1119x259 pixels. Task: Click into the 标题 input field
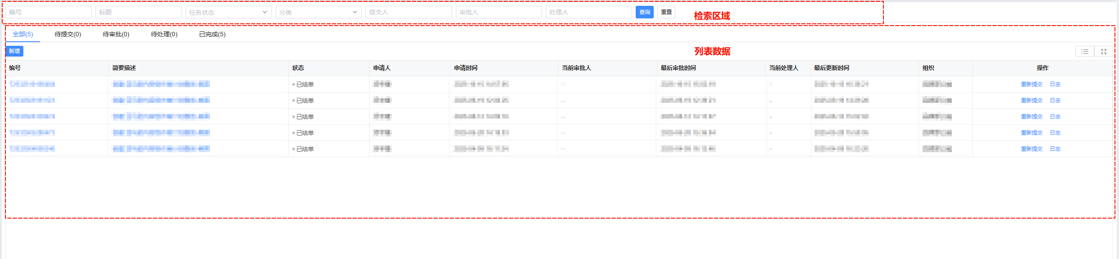coord(138,12)
